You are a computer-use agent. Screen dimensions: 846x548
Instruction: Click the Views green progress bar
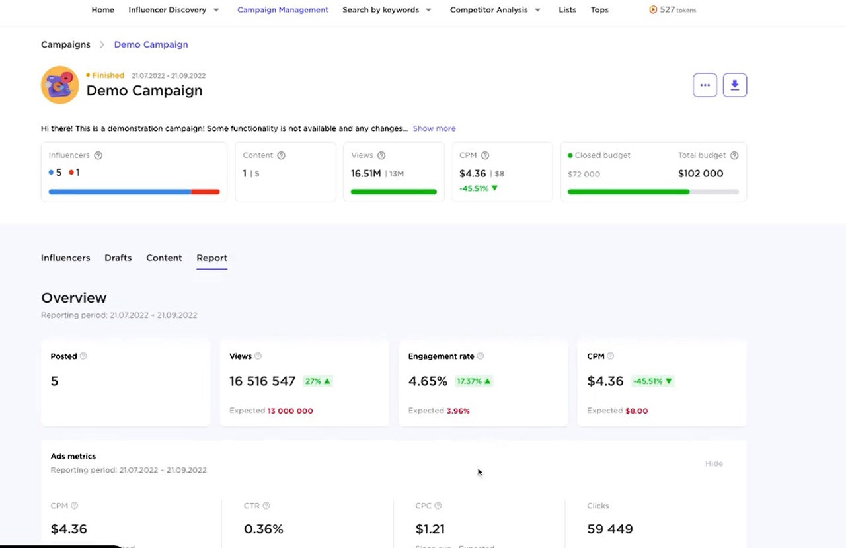tap(394, 192)
